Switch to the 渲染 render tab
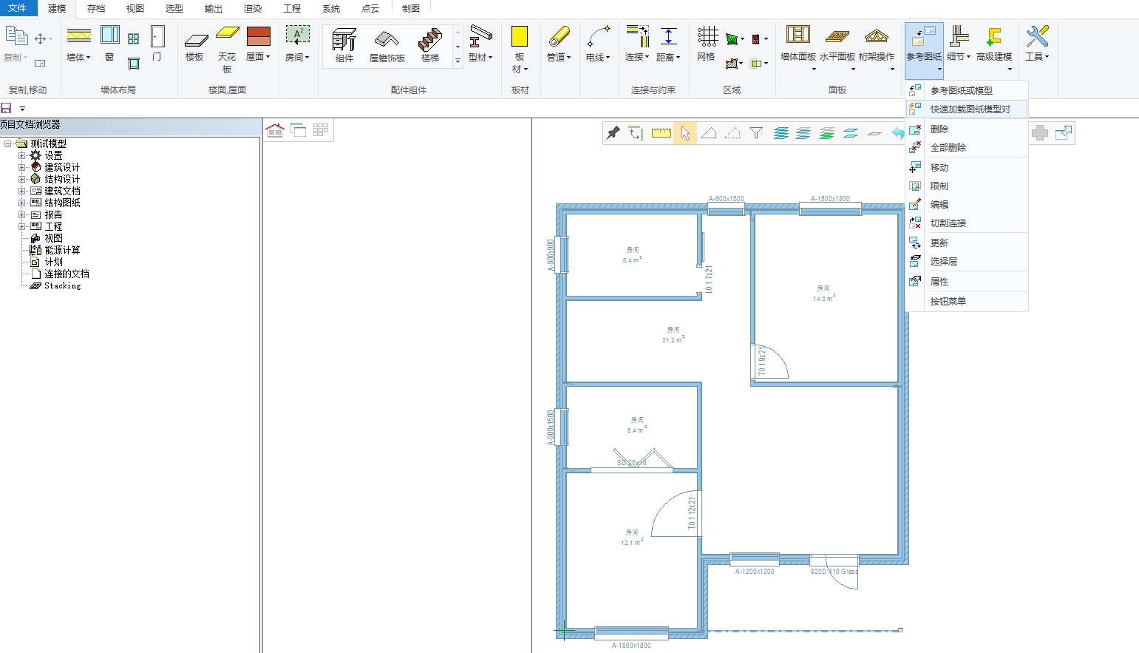The width and height of the screenshot is (1139, 653). tap(253, 9)
